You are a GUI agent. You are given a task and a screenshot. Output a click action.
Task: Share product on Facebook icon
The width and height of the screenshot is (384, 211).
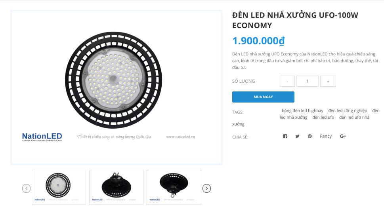[285, 136]
